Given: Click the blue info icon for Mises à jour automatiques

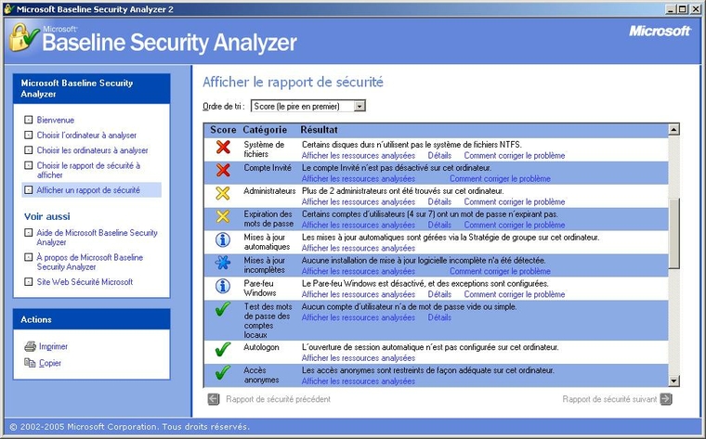Looking at the screenshot, I should (x=223, y=239).
